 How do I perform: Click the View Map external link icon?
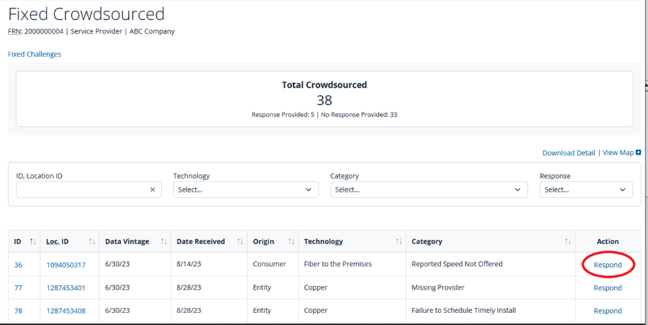(639, 153)
